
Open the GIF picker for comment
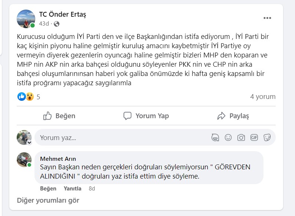point(254,138)
